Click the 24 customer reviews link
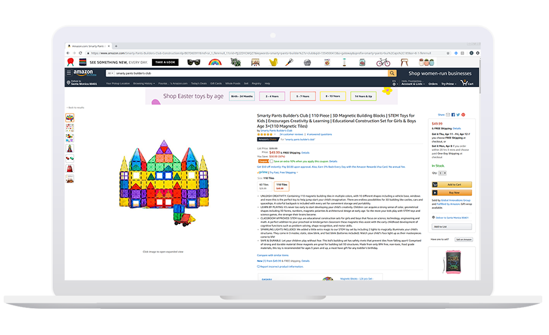This screenshot has width=549, height=335. click(x=290, y=133)
